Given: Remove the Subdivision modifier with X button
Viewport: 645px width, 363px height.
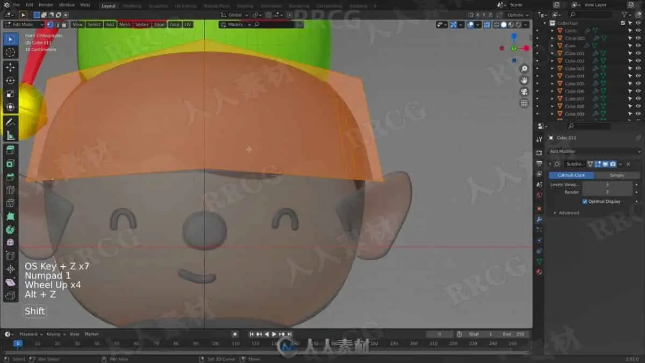Looking at the screenshot, I should pyautogui.click(x=628, y=164).
